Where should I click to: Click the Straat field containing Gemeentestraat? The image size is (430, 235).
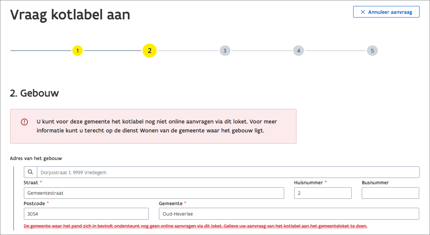pos(154,193)
